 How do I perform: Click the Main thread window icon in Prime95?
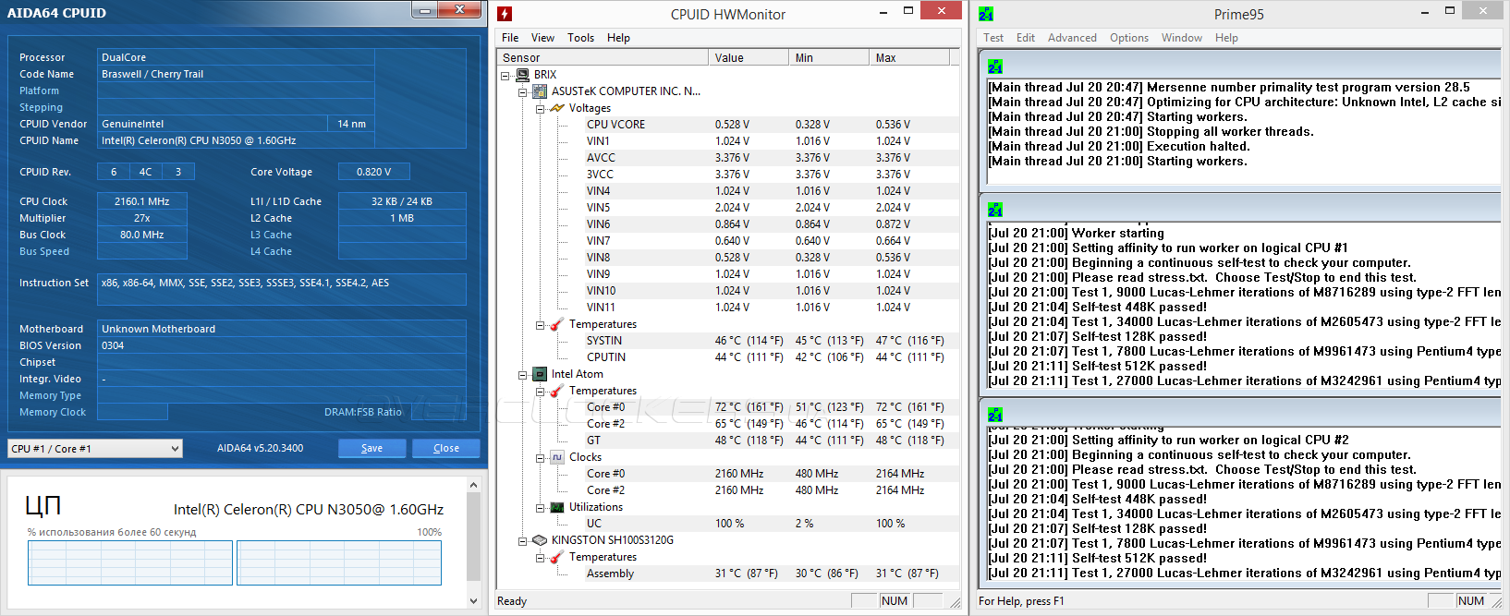tap(995, 67)
